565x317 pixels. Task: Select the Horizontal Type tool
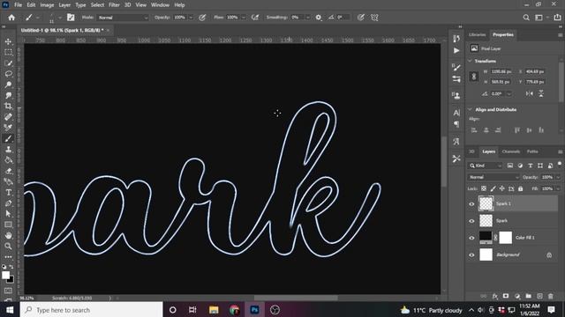point(8,192)
